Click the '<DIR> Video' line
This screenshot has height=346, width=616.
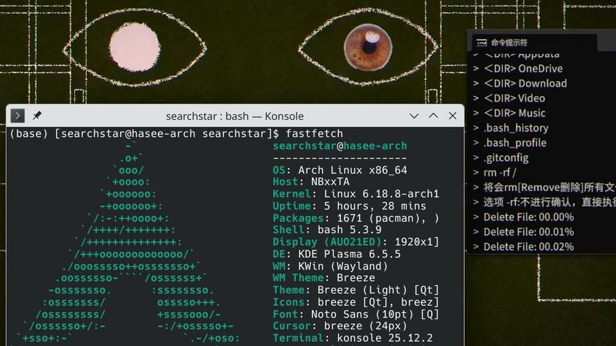click(509, 98)
